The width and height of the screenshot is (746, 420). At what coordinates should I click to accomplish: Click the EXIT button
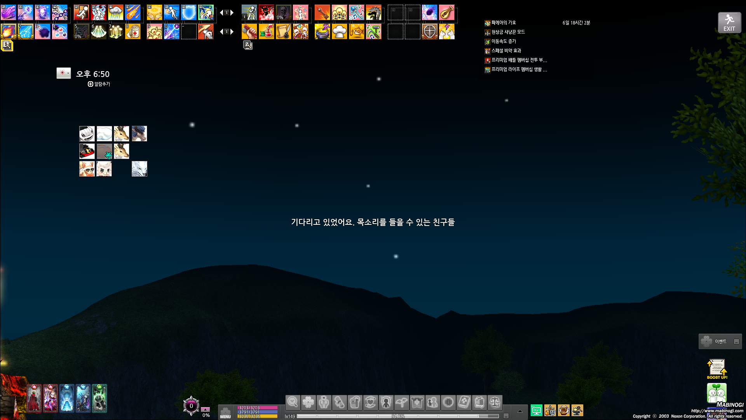click(x=729, y=23)
